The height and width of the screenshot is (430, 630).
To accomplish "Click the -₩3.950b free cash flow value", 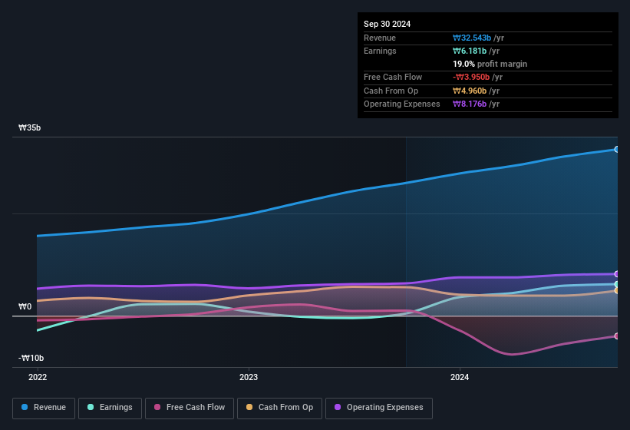I will click(471, 77).
